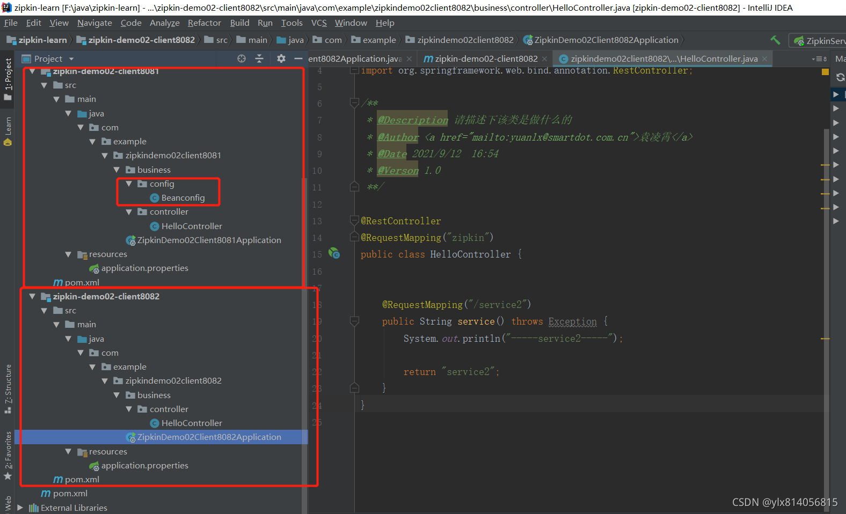The image size is (846, 514).
Task: Open the Learn side tool window
Action: coord(8,131)
